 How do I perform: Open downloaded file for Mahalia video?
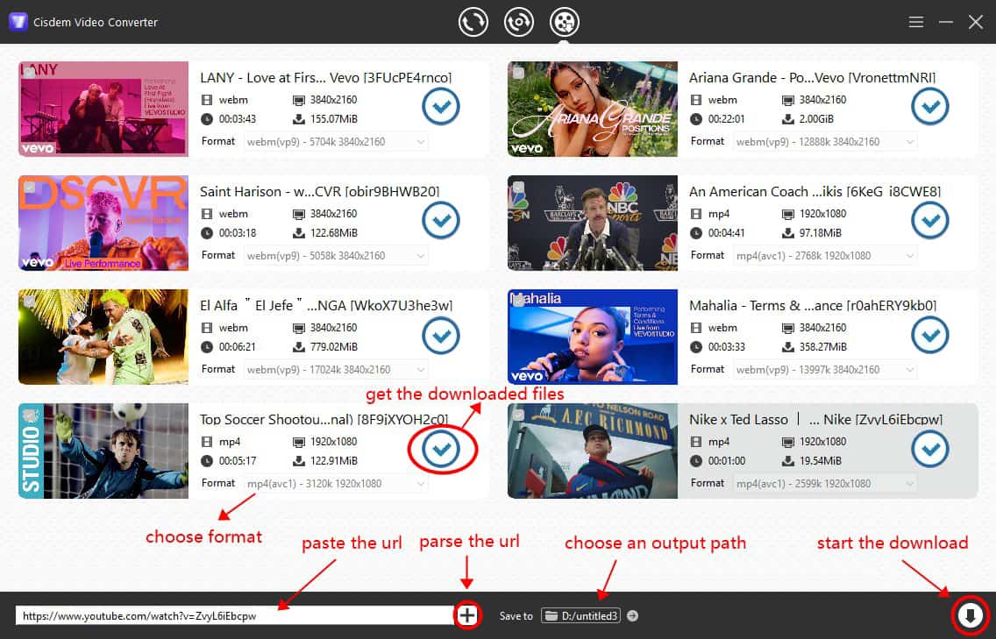(930, 335)
